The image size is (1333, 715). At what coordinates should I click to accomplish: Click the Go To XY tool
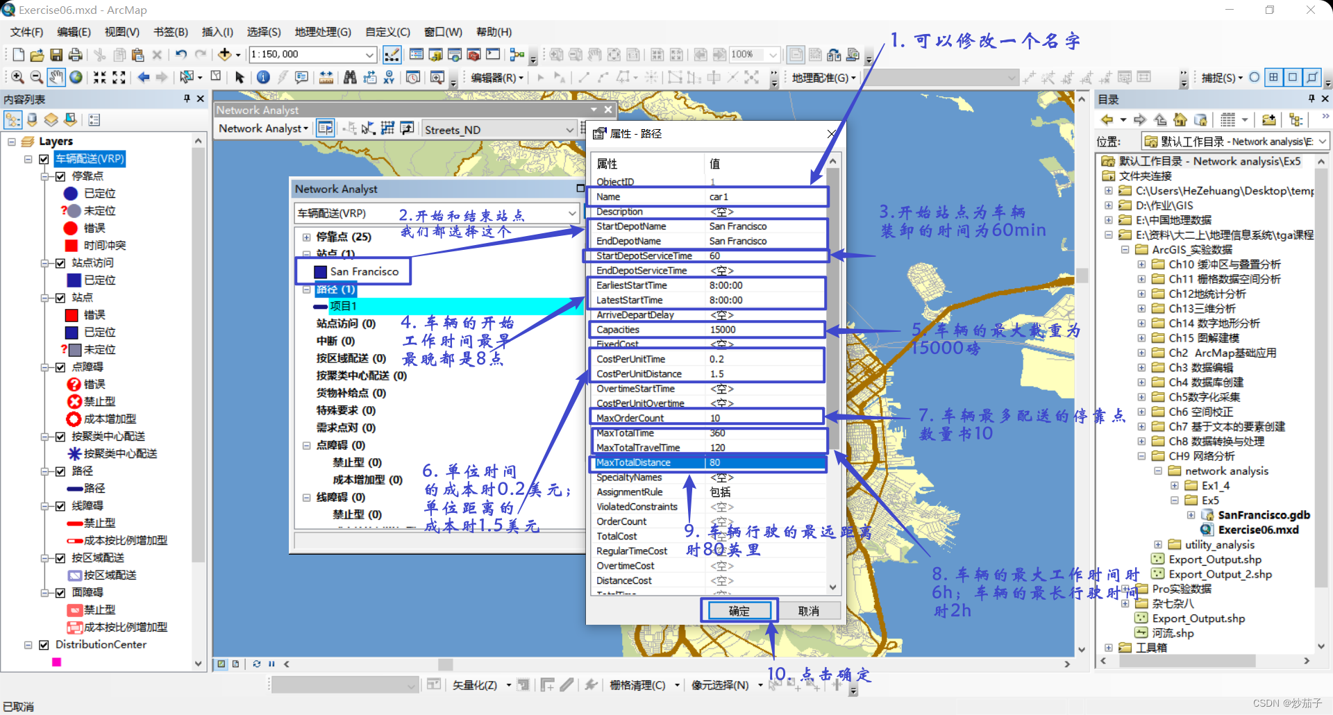pos(389,78)
